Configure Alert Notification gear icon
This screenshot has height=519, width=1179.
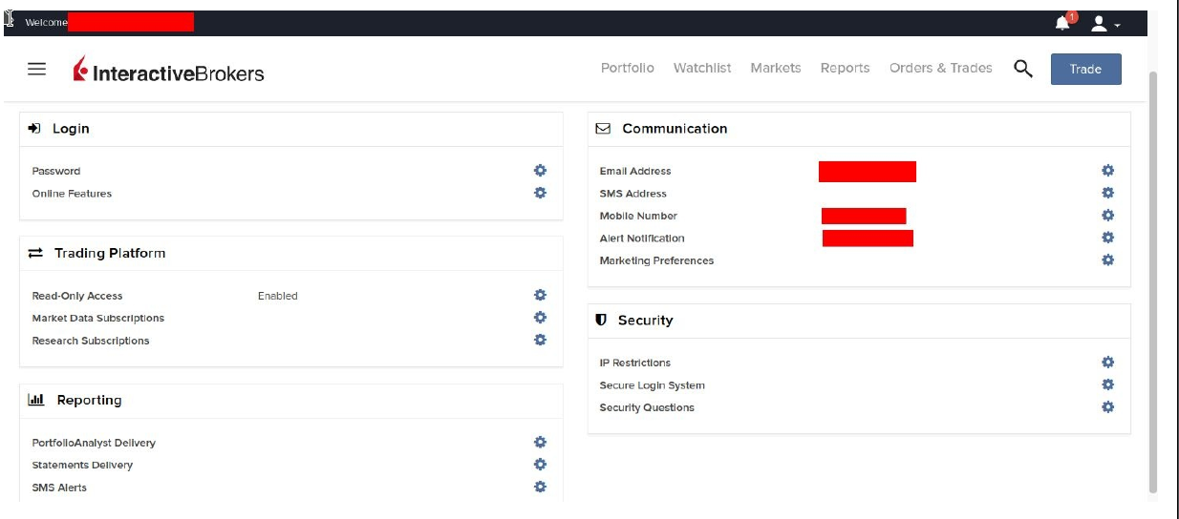1107,238
